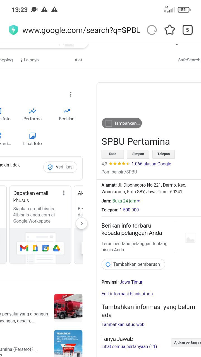Open the Alat search tools menu
The image size is (201, 357).
point(78,60)
